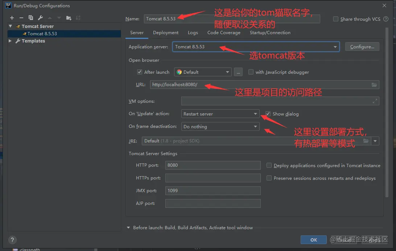Open the URL field browse folder icon
The width and height of the screenshot is (396, 251).
[x=374, y=85]
